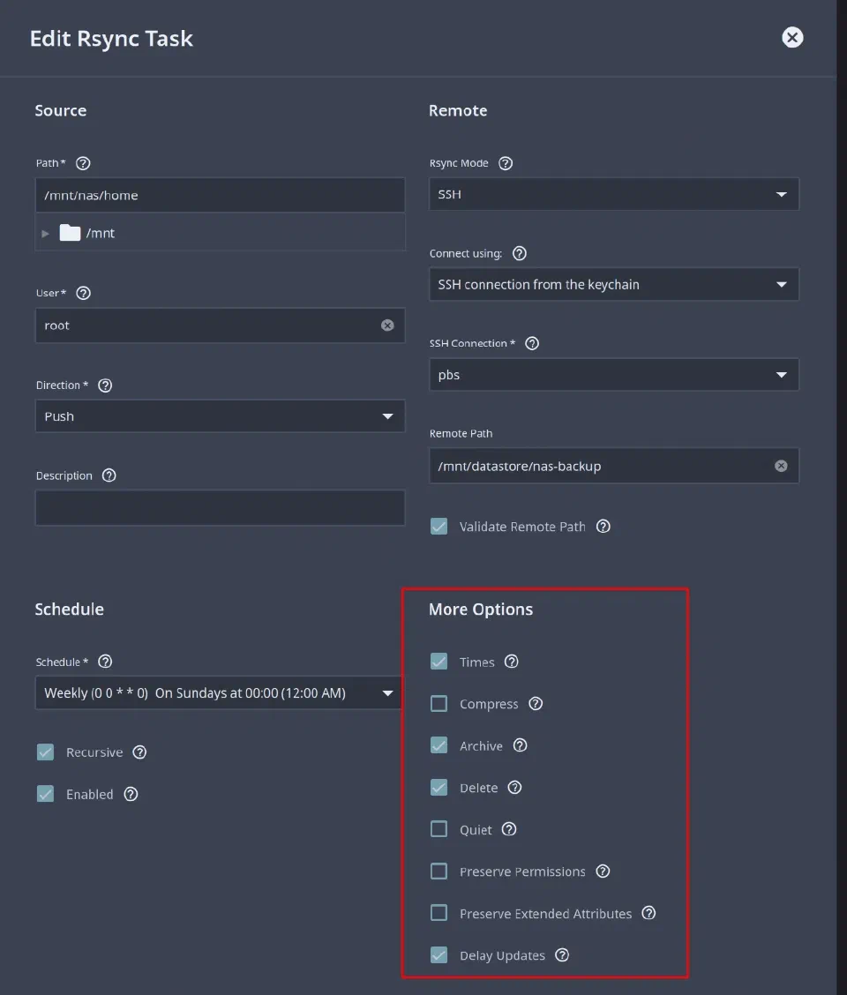Show help for Preserve Extended Attributes
Viewport: 847px width, 995px height.
coord(648,913)
